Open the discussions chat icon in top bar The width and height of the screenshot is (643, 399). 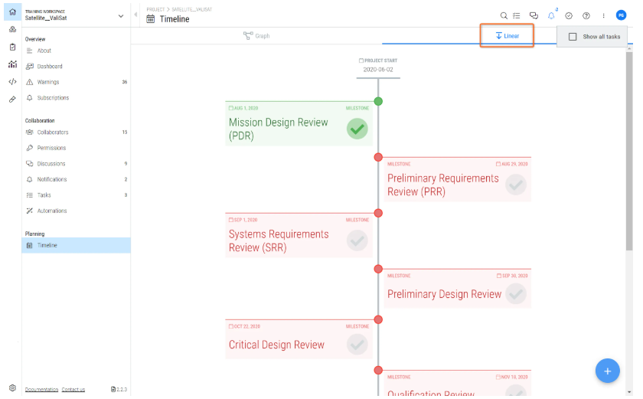point(534,15)
